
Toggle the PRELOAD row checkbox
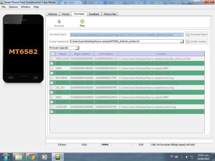click(52, 102)
